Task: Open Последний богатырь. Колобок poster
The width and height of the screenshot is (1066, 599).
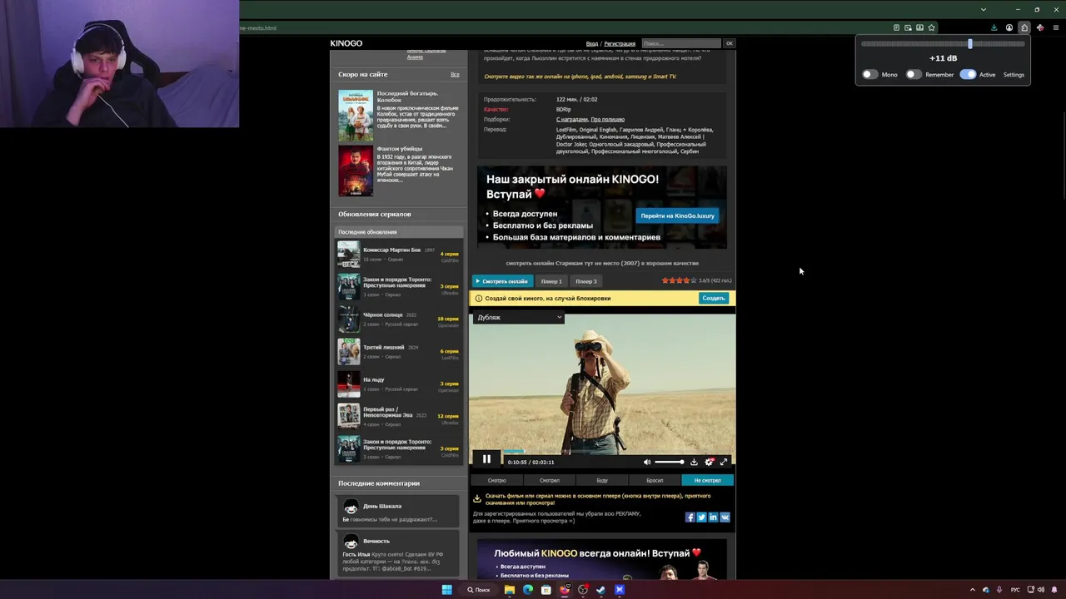Action: 356,115
